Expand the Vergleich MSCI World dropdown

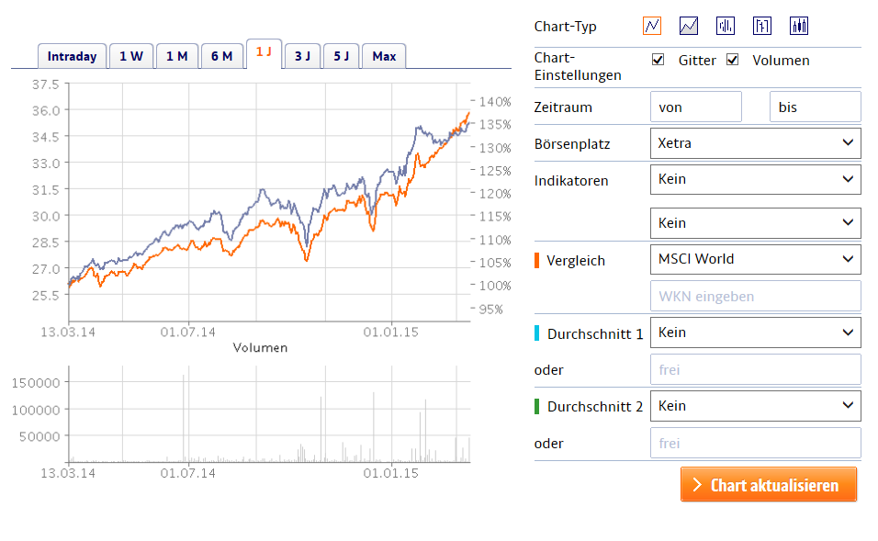click(x=755, y=259)
